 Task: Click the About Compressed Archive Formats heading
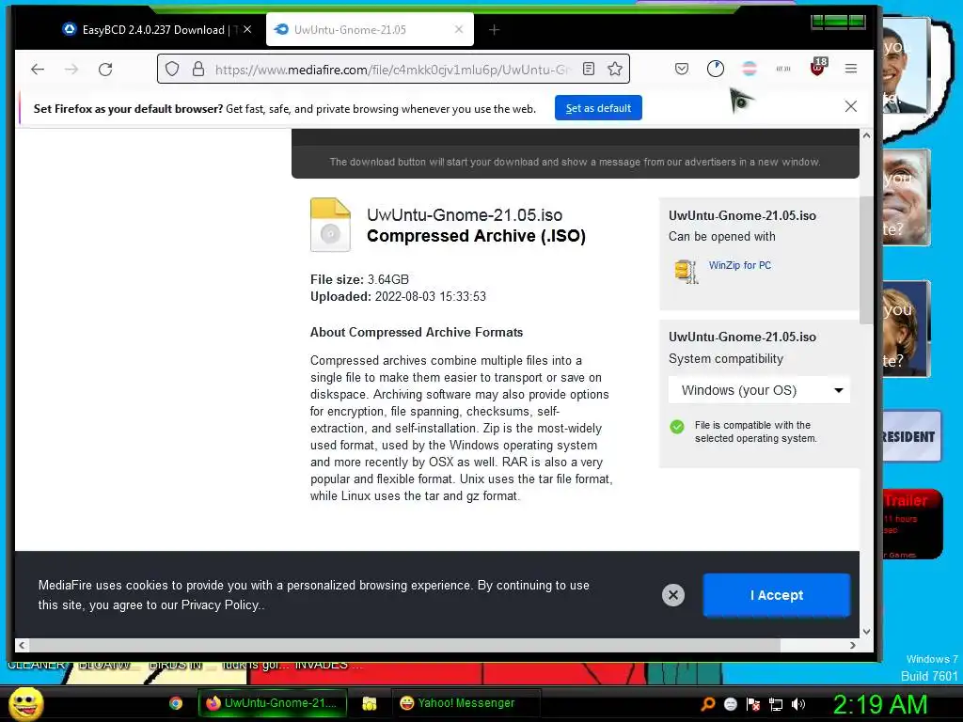point(417,332)
